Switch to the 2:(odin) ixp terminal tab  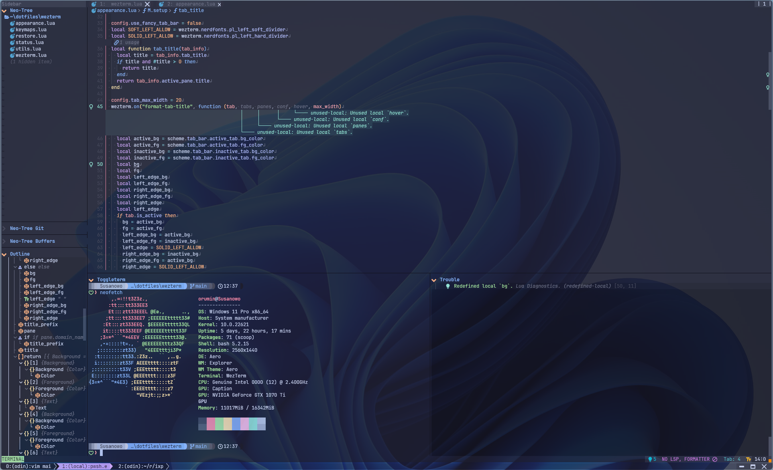tap(141, 466)
